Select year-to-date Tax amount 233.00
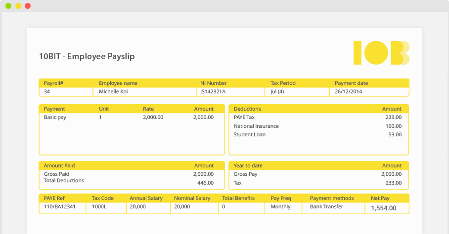449x234 pixels. click(x=394, y=183)
